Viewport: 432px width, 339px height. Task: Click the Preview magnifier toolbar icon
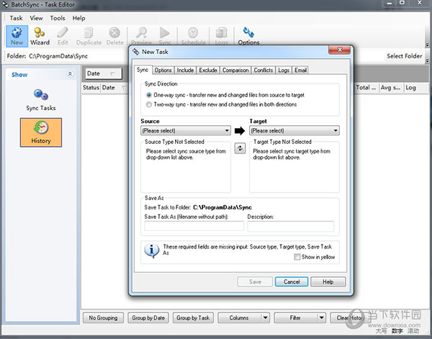[142, 36]
